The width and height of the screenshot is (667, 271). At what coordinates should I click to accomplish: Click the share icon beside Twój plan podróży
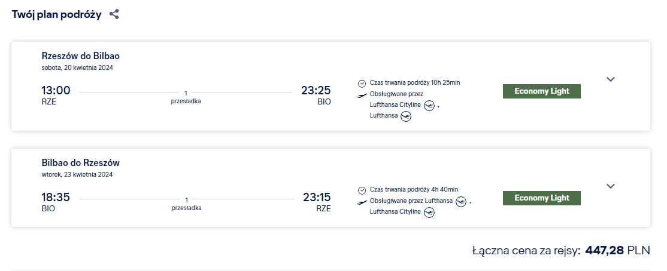click(114, 14)
